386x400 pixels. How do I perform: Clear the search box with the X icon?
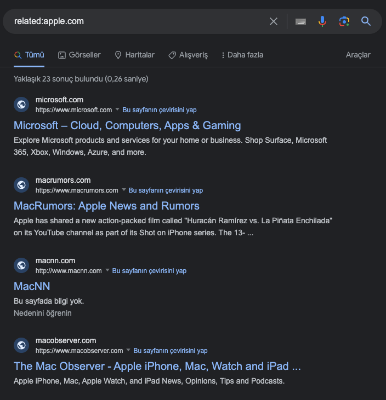(x=274, y=21)
